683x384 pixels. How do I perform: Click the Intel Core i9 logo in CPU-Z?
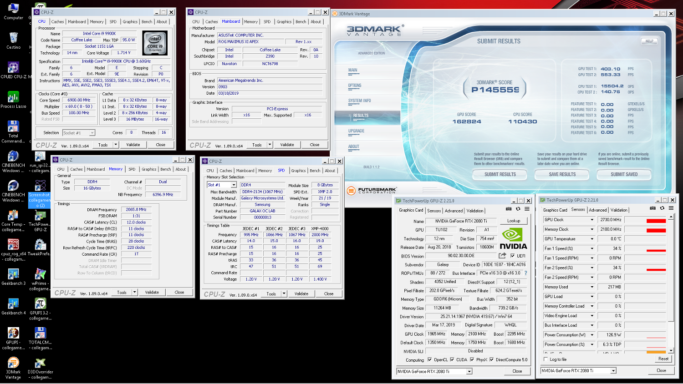(x=155, y=43)
